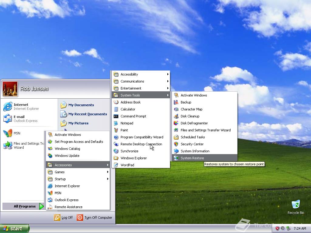Expand the Accessibility submenu
The width and height of the screenshot is (311, 233).
[141, 74]
